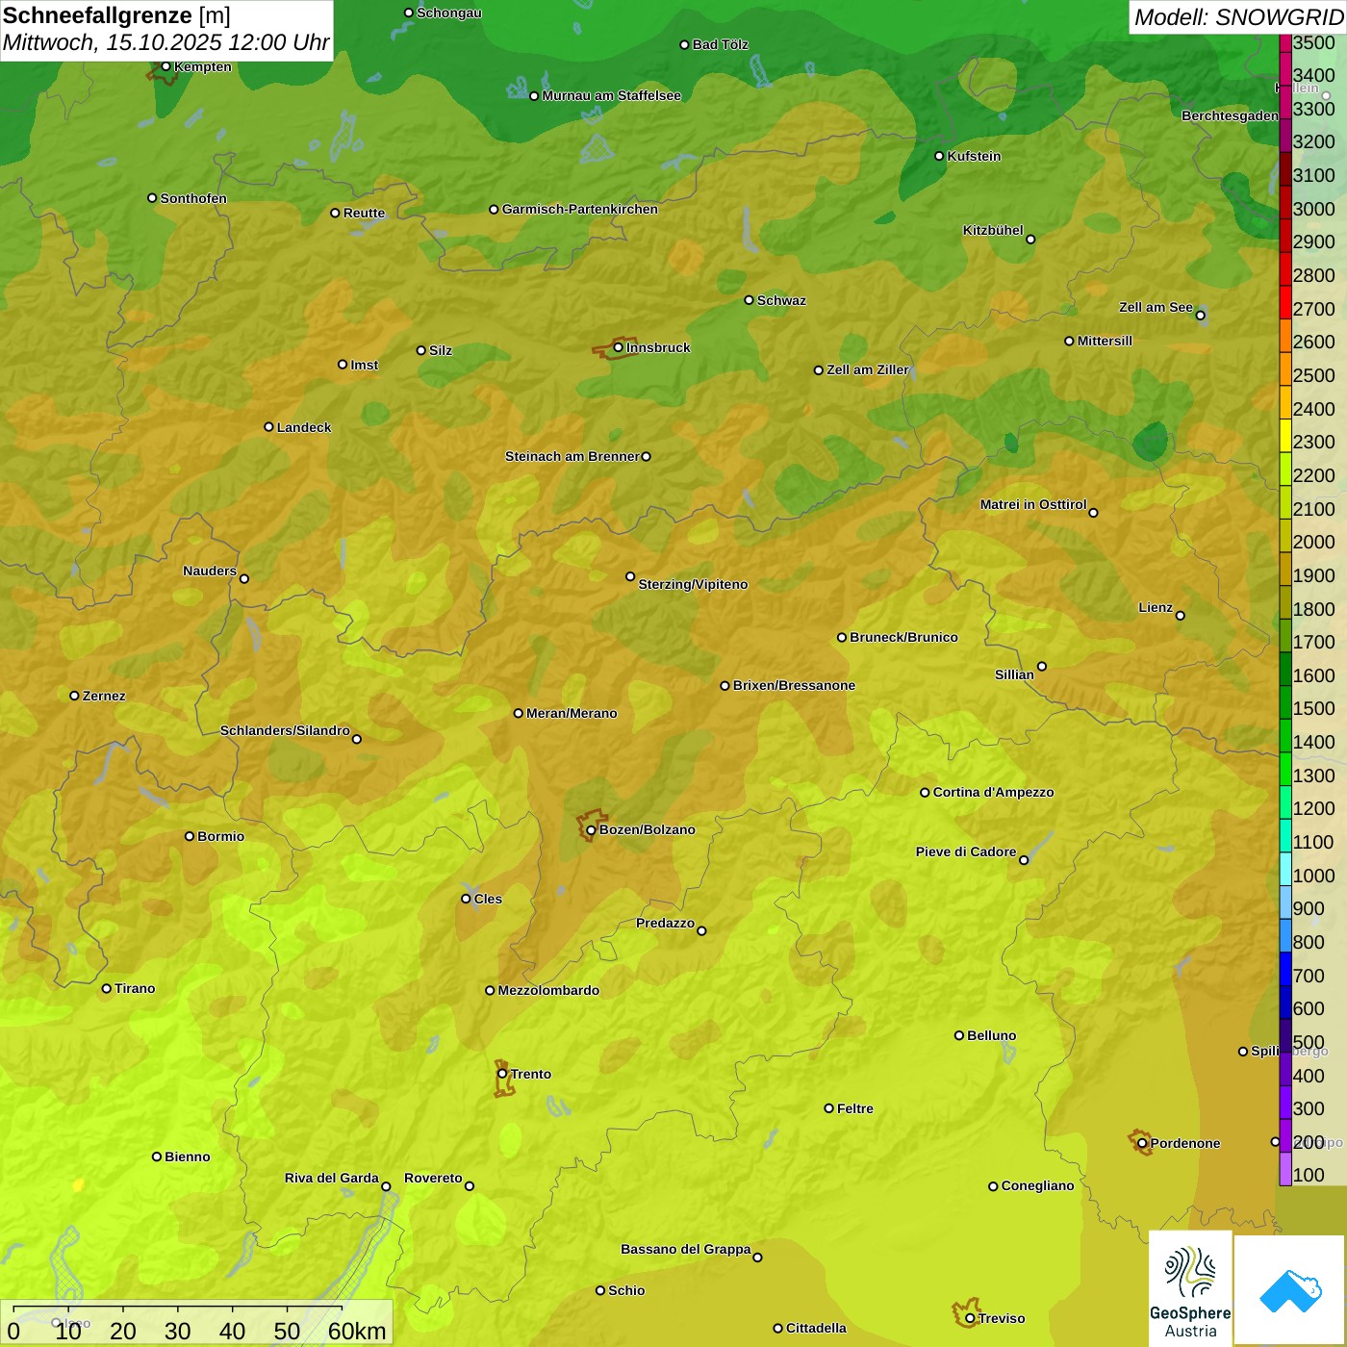Click the Belluno label
Screen dimensions: 1347x1347
pyautogui.click(x=991, y=1035)
